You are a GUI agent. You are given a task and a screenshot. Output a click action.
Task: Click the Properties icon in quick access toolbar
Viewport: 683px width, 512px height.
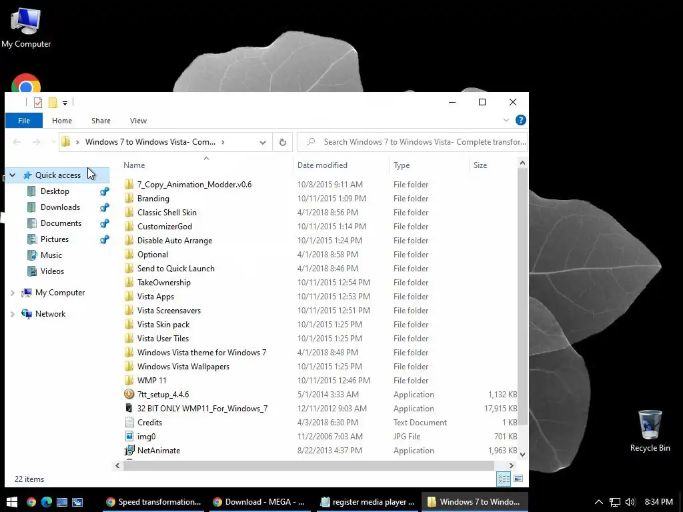click(x=38, y=103)
